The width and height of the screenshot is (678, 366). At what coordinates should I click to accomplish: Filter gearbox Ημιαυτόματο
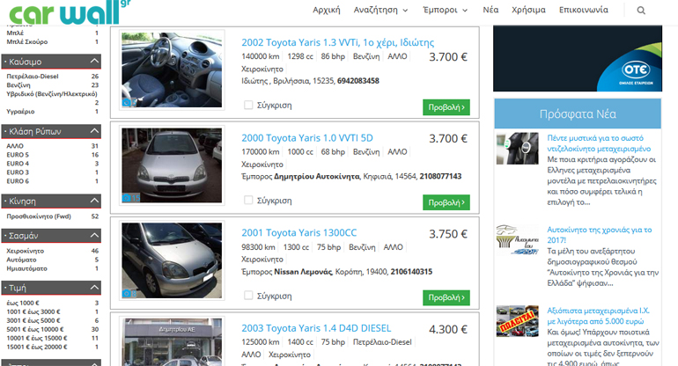click(26, 268)
